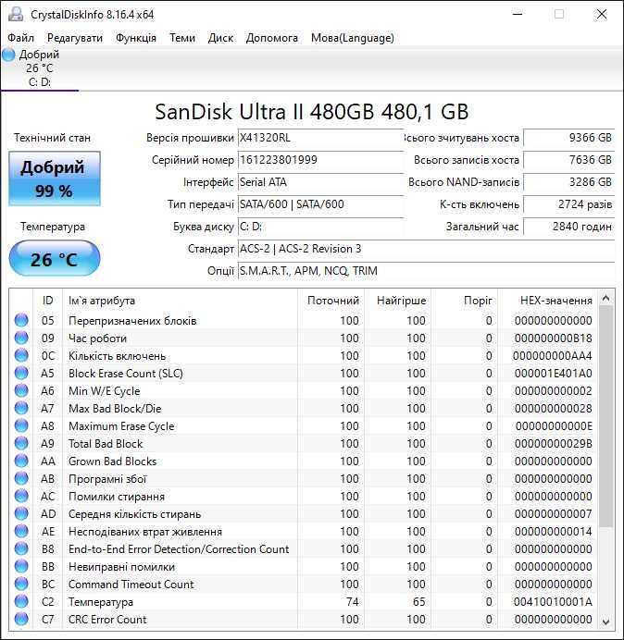Click the ID column header
This screenshot has width=624, height=640.
47,301
